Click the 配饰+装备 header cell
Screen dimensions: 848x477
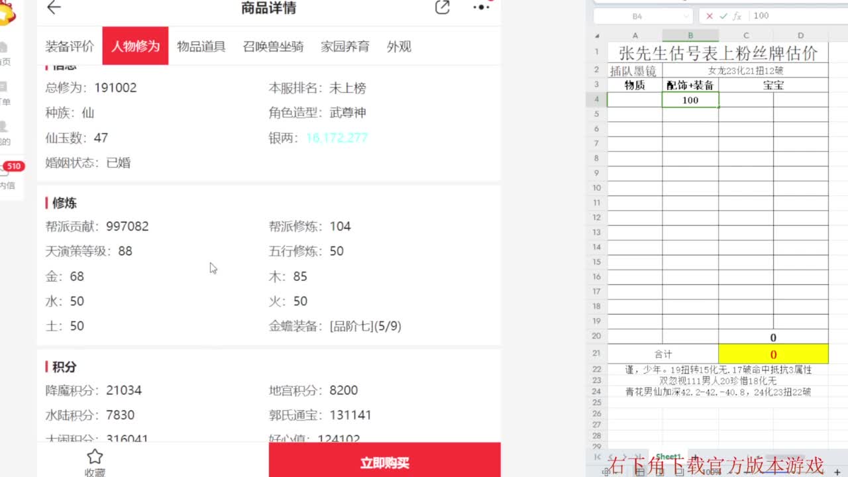(690, 85)
